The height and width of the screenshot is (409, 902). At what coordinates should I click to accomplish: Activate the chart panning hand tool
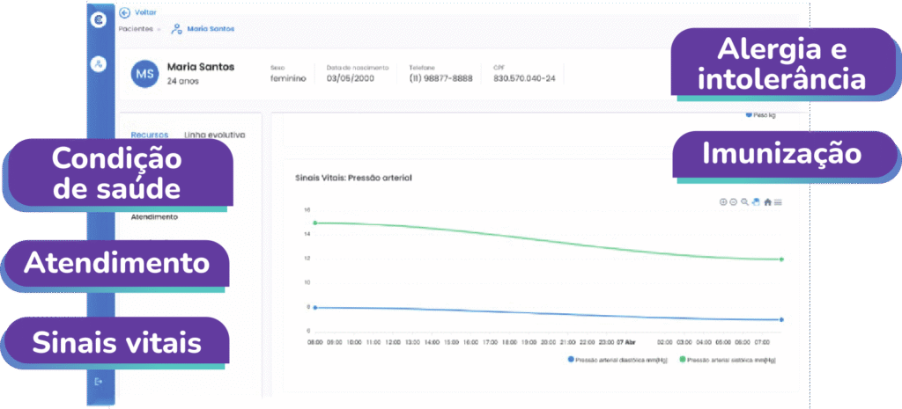pyautogui.click(x=756, y=202)
